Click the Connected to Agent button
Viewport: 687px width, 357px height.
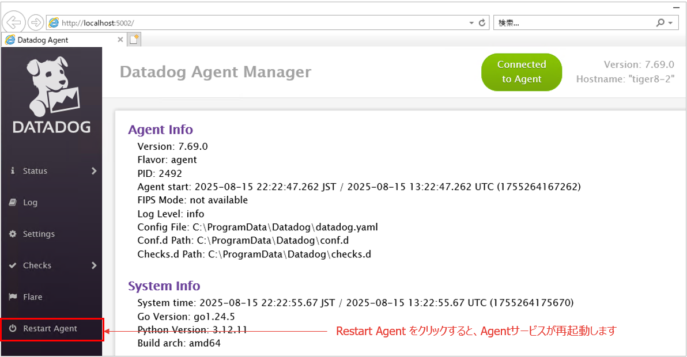coord(521,72)
